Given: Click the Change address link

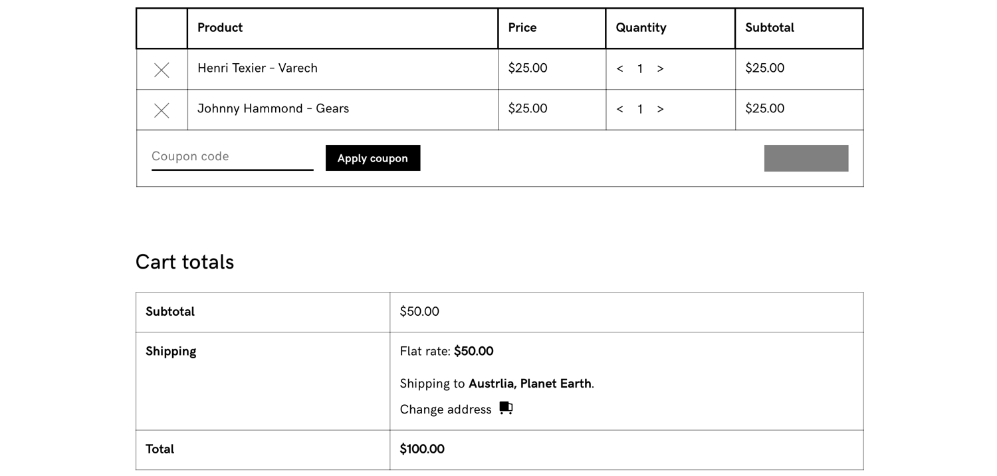Looking at the screenshot, I should [445, 410].
